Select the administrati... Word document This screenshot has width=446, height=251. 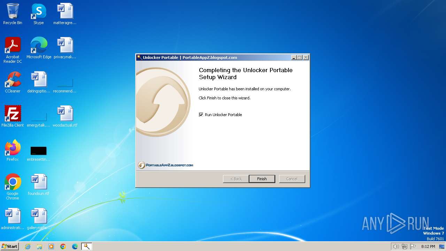13,219
